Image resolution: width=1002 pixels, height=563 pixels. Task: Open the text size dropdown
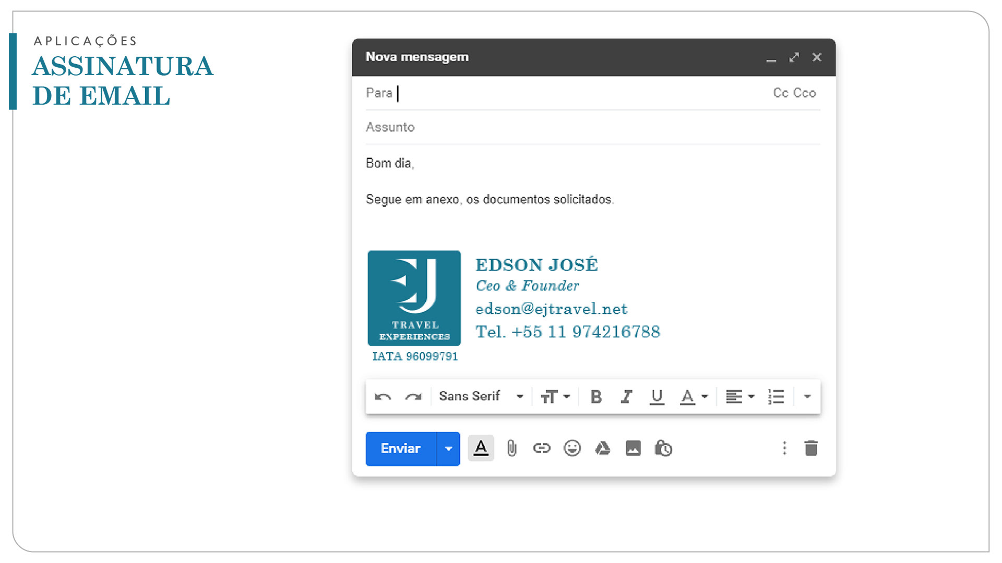tap(555, 397)
